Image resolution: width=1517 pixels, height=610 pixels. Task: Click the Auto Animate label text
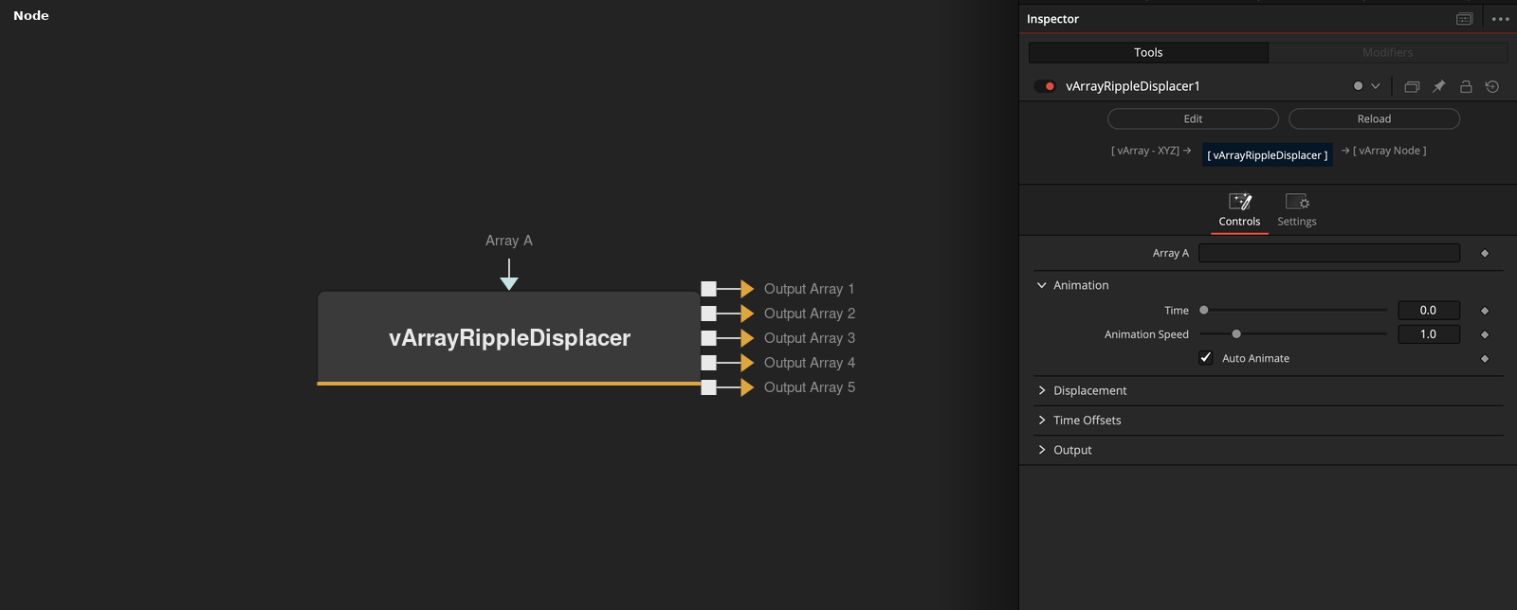pos(1255,358)
